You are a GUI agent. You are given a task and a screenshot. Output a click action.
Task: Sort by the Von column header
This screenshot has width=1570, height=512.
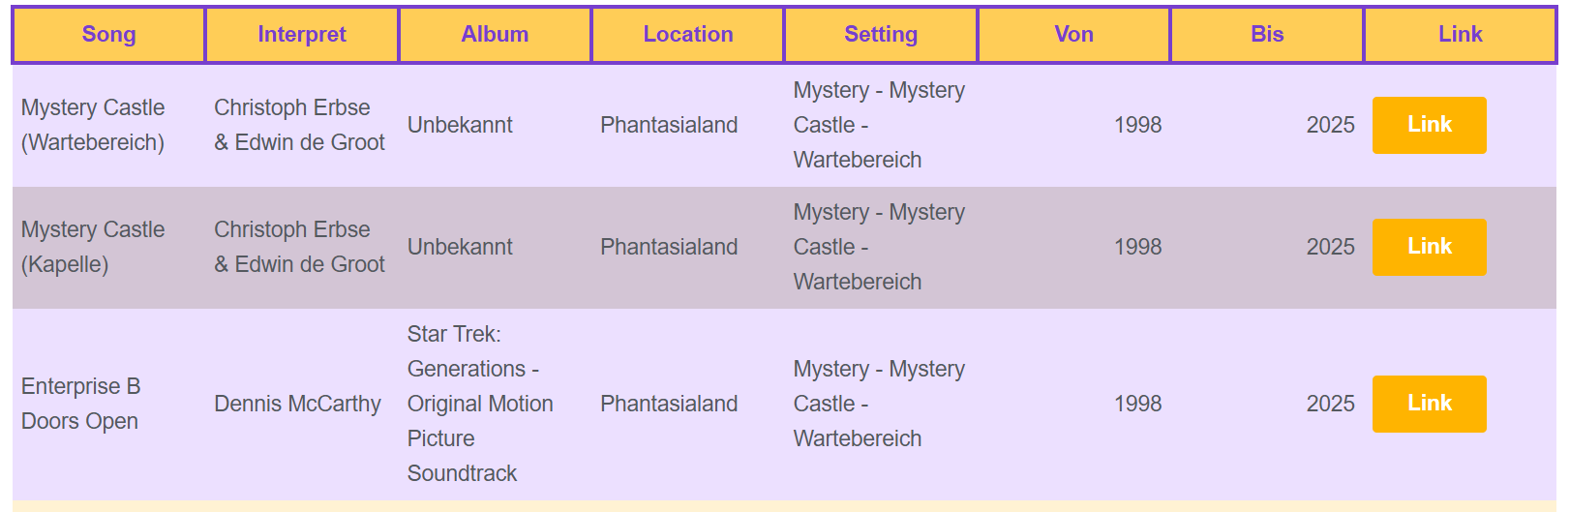coord(1073,35)
